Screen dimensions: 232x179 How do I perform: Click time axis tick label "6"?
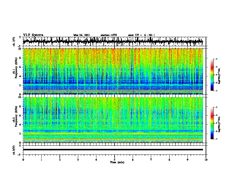click(133, 160)
